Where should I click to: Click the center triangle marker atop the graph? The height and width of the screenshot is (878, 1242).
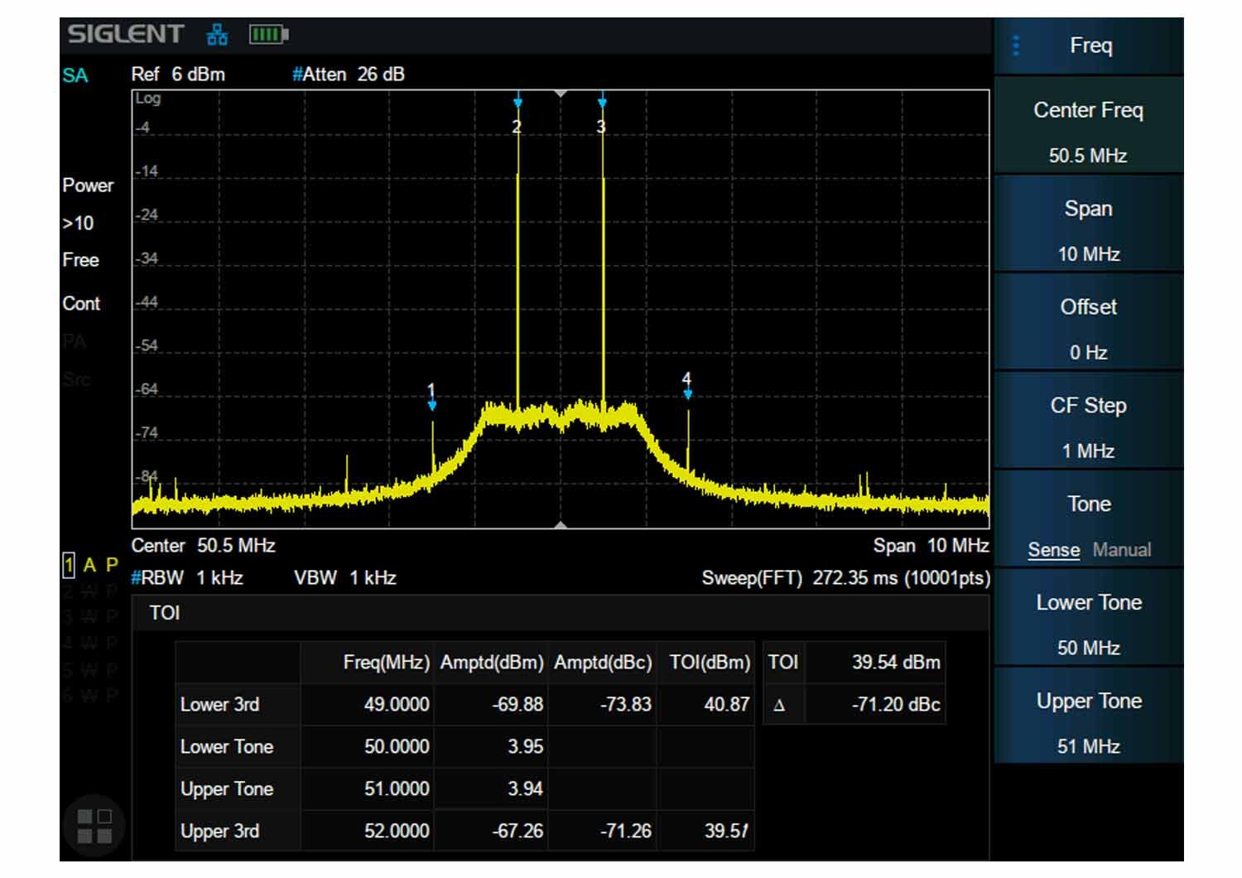561,94
